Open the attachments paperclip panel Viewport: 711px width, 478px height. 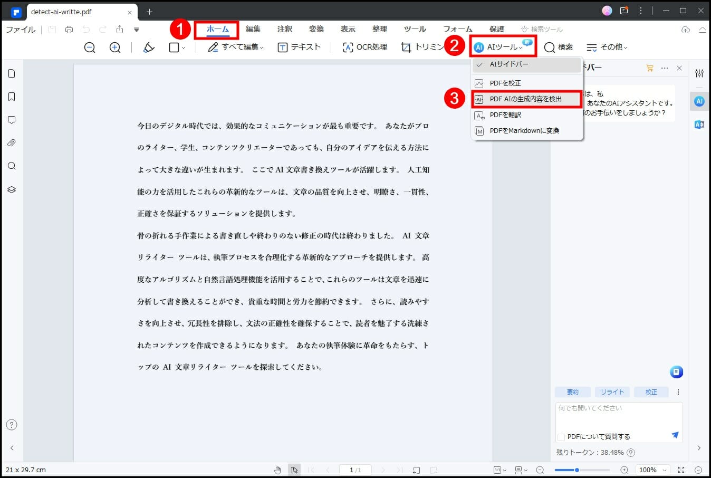pyautogui.click(x=12, y=143)
